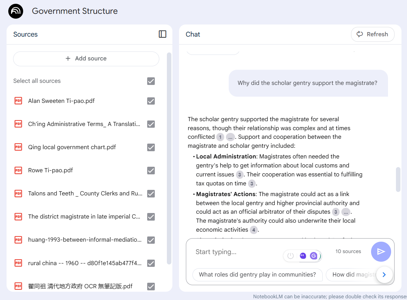
Task: Click the PDF icon beside Talons and Teeth
Action: tap(18, 193)
